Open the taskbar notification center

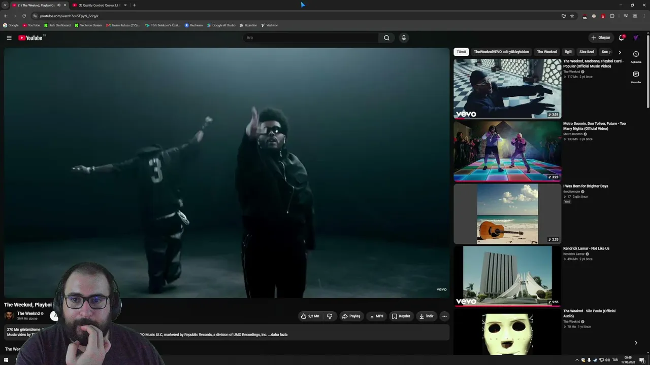(642, 360)
